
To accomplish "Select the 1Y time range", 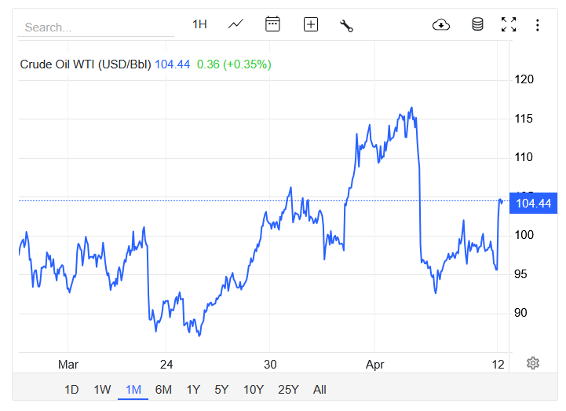I will [193, 390].
